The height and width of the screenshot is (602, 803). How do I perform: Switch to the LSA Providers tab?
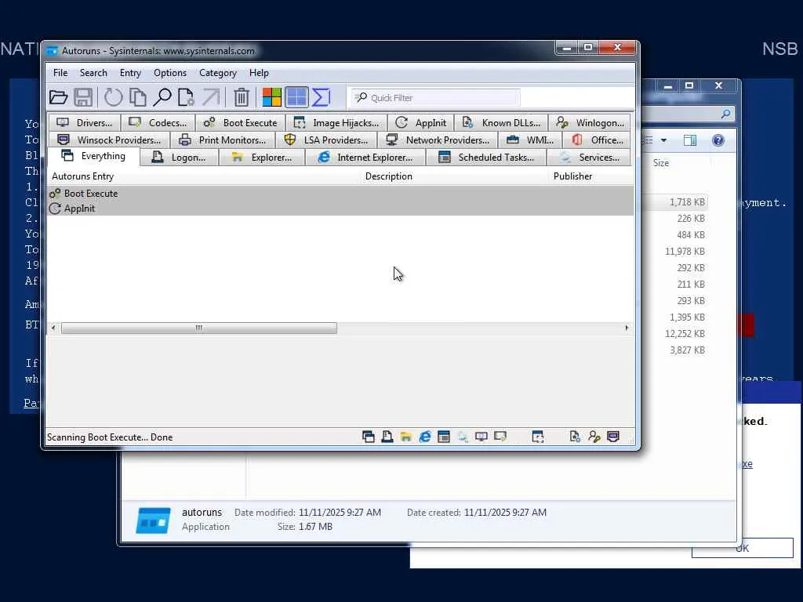coord(326,140)
